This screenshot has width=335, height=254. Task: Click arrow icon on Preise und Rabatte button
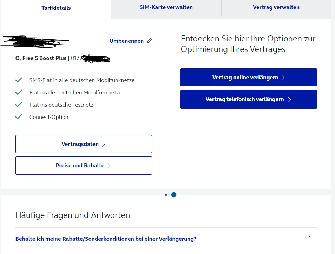[109, 166]
